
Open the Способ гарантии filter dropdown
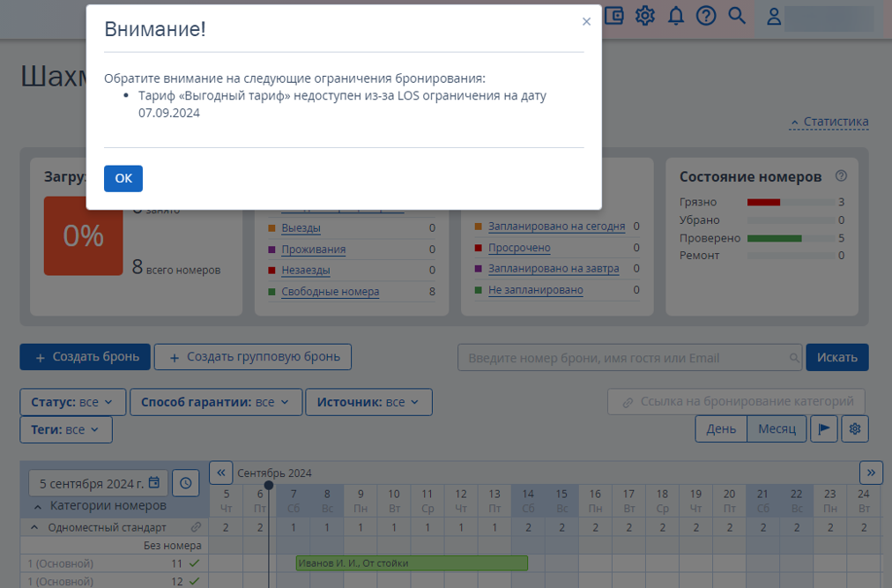(x=216, y=402)
